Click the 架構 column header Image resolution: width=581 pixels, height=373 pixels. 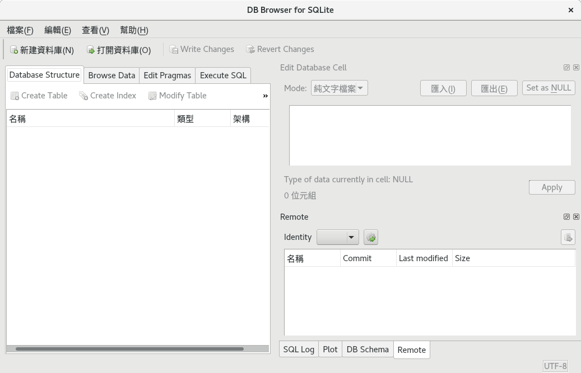(250, 119)
